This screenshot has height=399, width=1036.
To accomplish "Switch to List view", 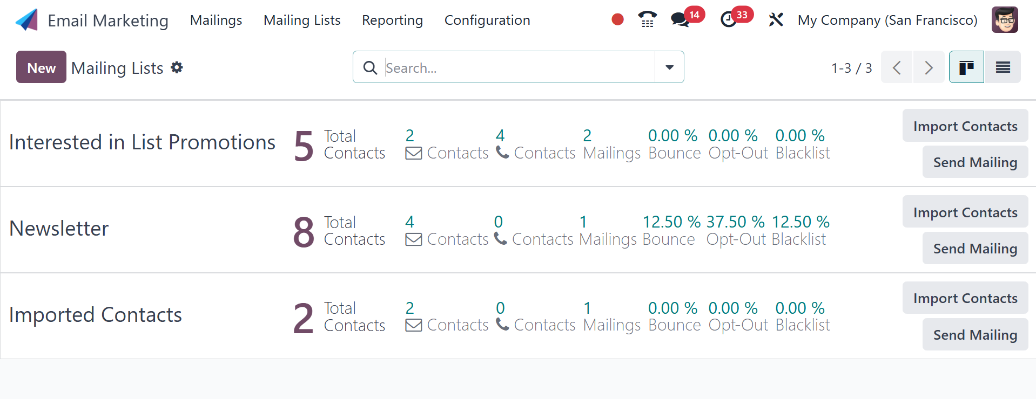I will [x=1003, y=67].
